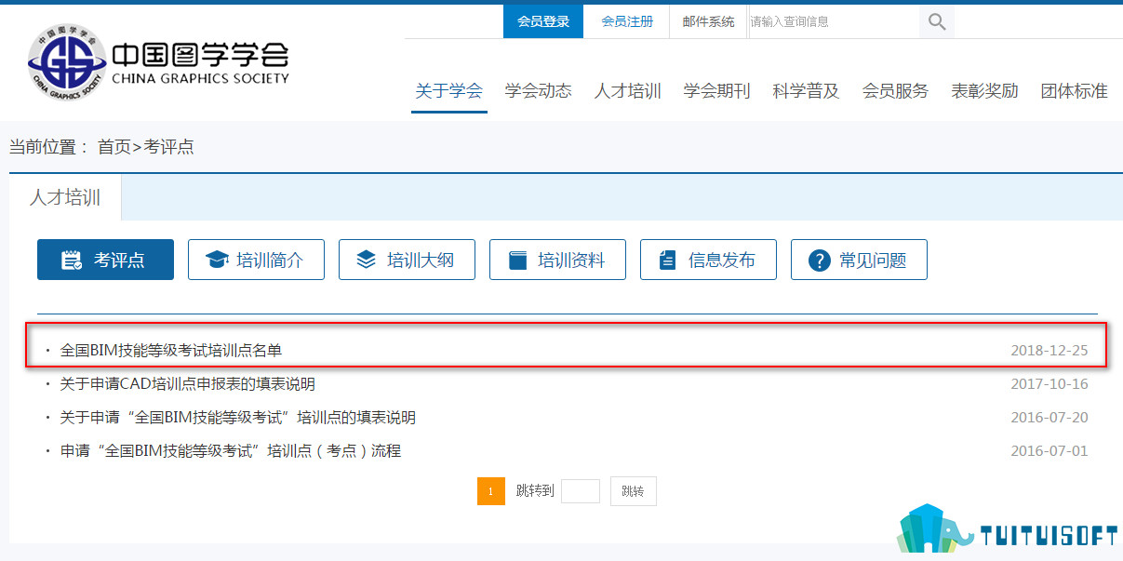
Task: Select the 科学普及 menu item
Action: 807,91
